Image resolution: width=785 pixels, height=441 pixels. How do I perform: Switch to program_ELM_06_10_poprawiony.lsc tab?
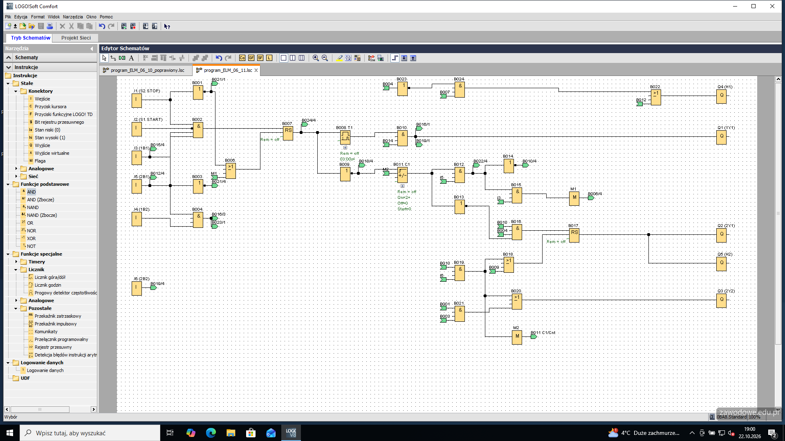[x=147, y=70]
